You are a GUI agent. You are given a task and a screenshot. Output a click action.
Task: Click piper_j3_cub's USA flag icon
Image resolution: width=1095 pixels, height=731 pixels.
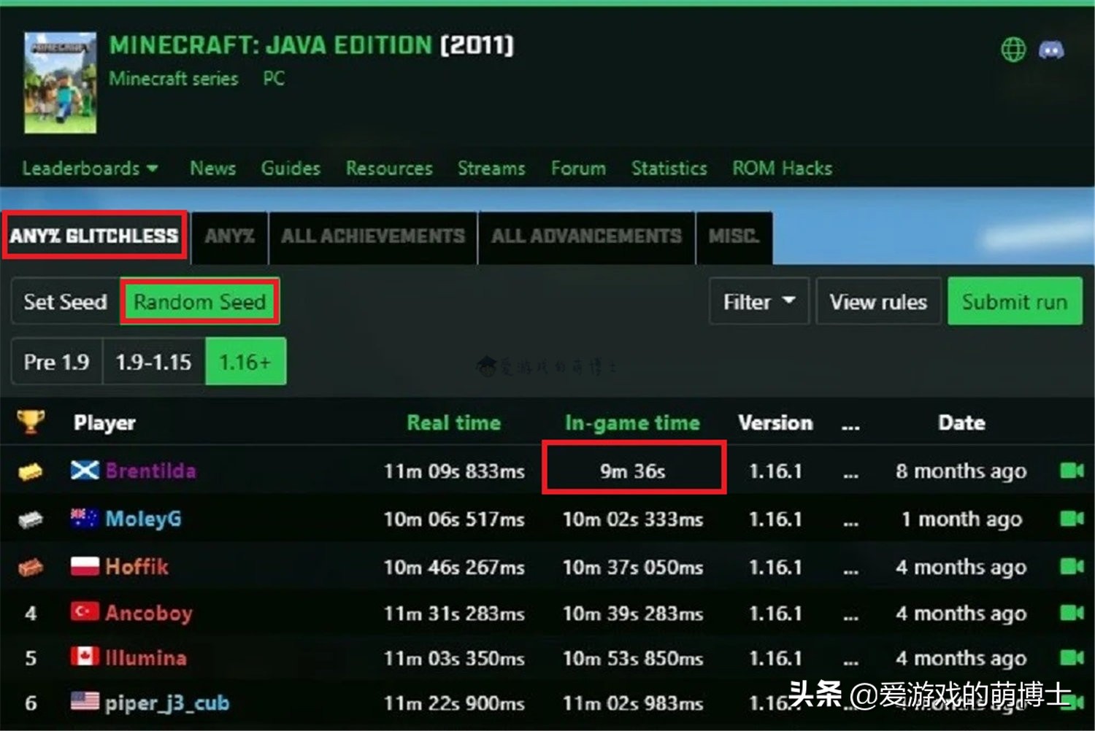point(85,701)
